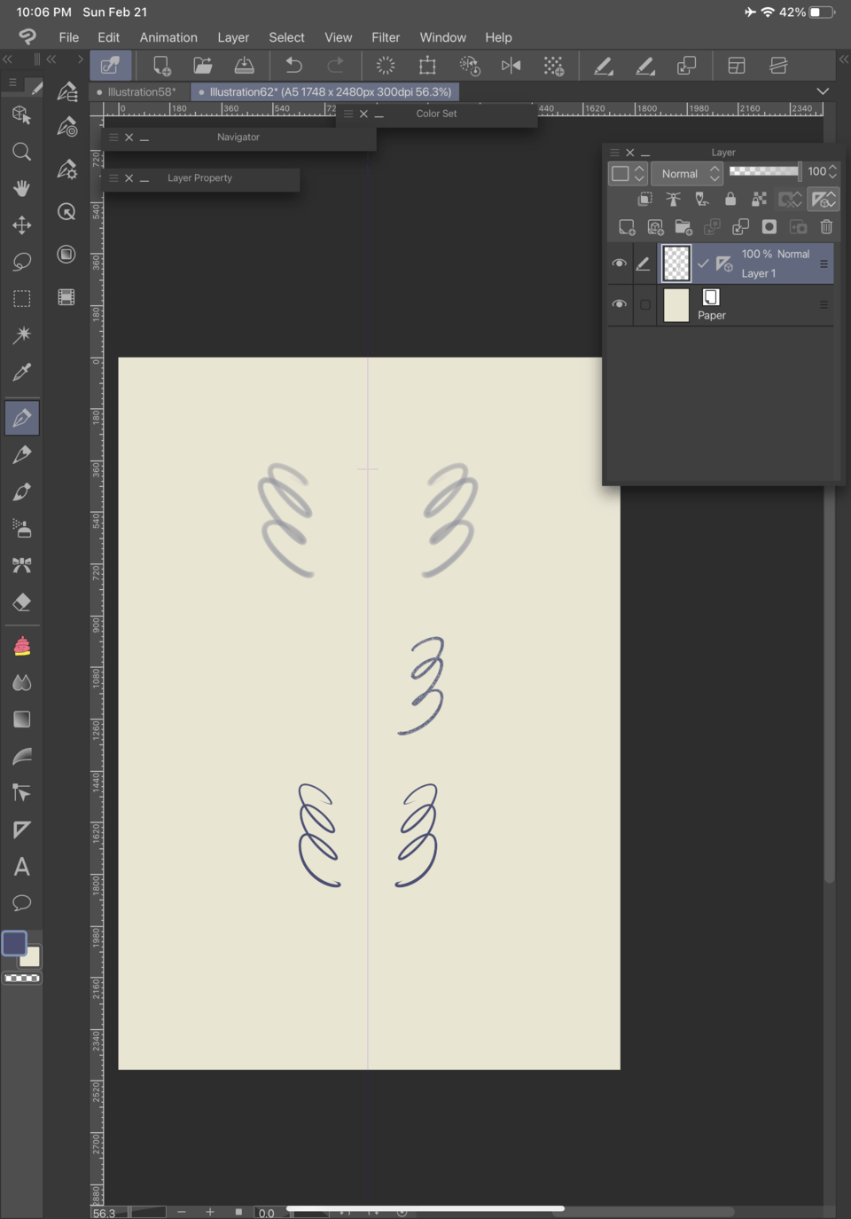This screenshot has width=851, height=1219.
Task: Toggle Lock layer padlock
Action: [x=730, y=200]
